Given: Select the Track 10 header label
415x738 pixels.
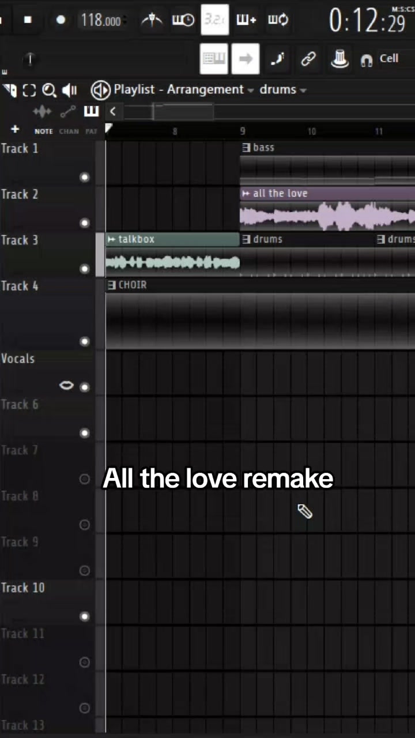Looking at the screenshot, I should pos(22,588).
